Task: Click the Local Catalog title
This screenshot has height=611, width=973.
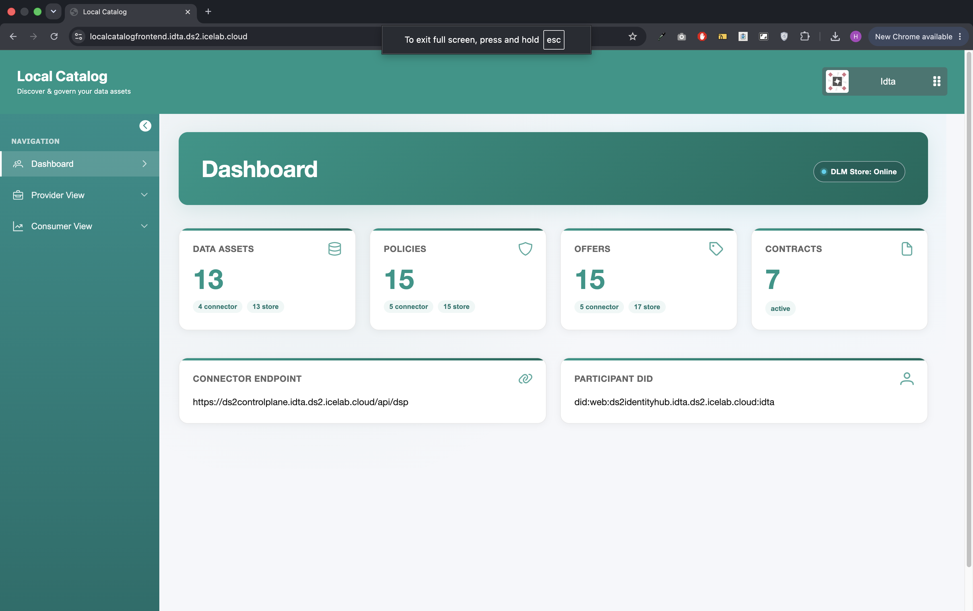Action: (62, 76)
